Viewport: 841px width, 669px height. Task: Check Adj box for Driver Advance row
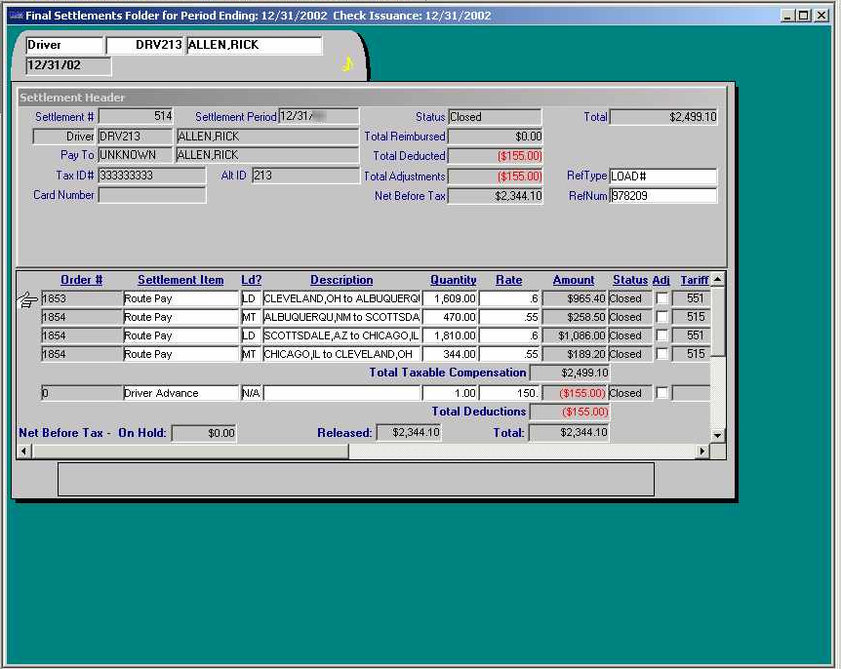(662, 393)
